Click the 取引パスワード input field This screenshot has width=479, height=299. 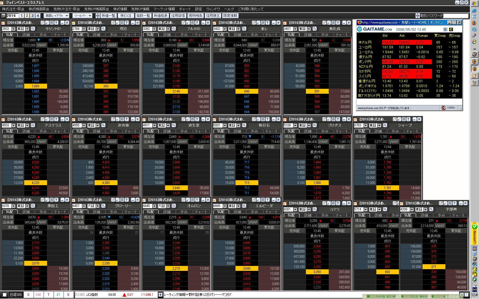[x=455, y=16]
